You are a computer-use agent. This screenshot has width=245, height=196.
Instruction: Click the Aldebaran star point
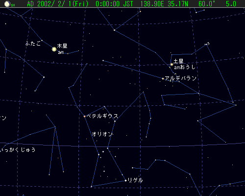[163, 78]
